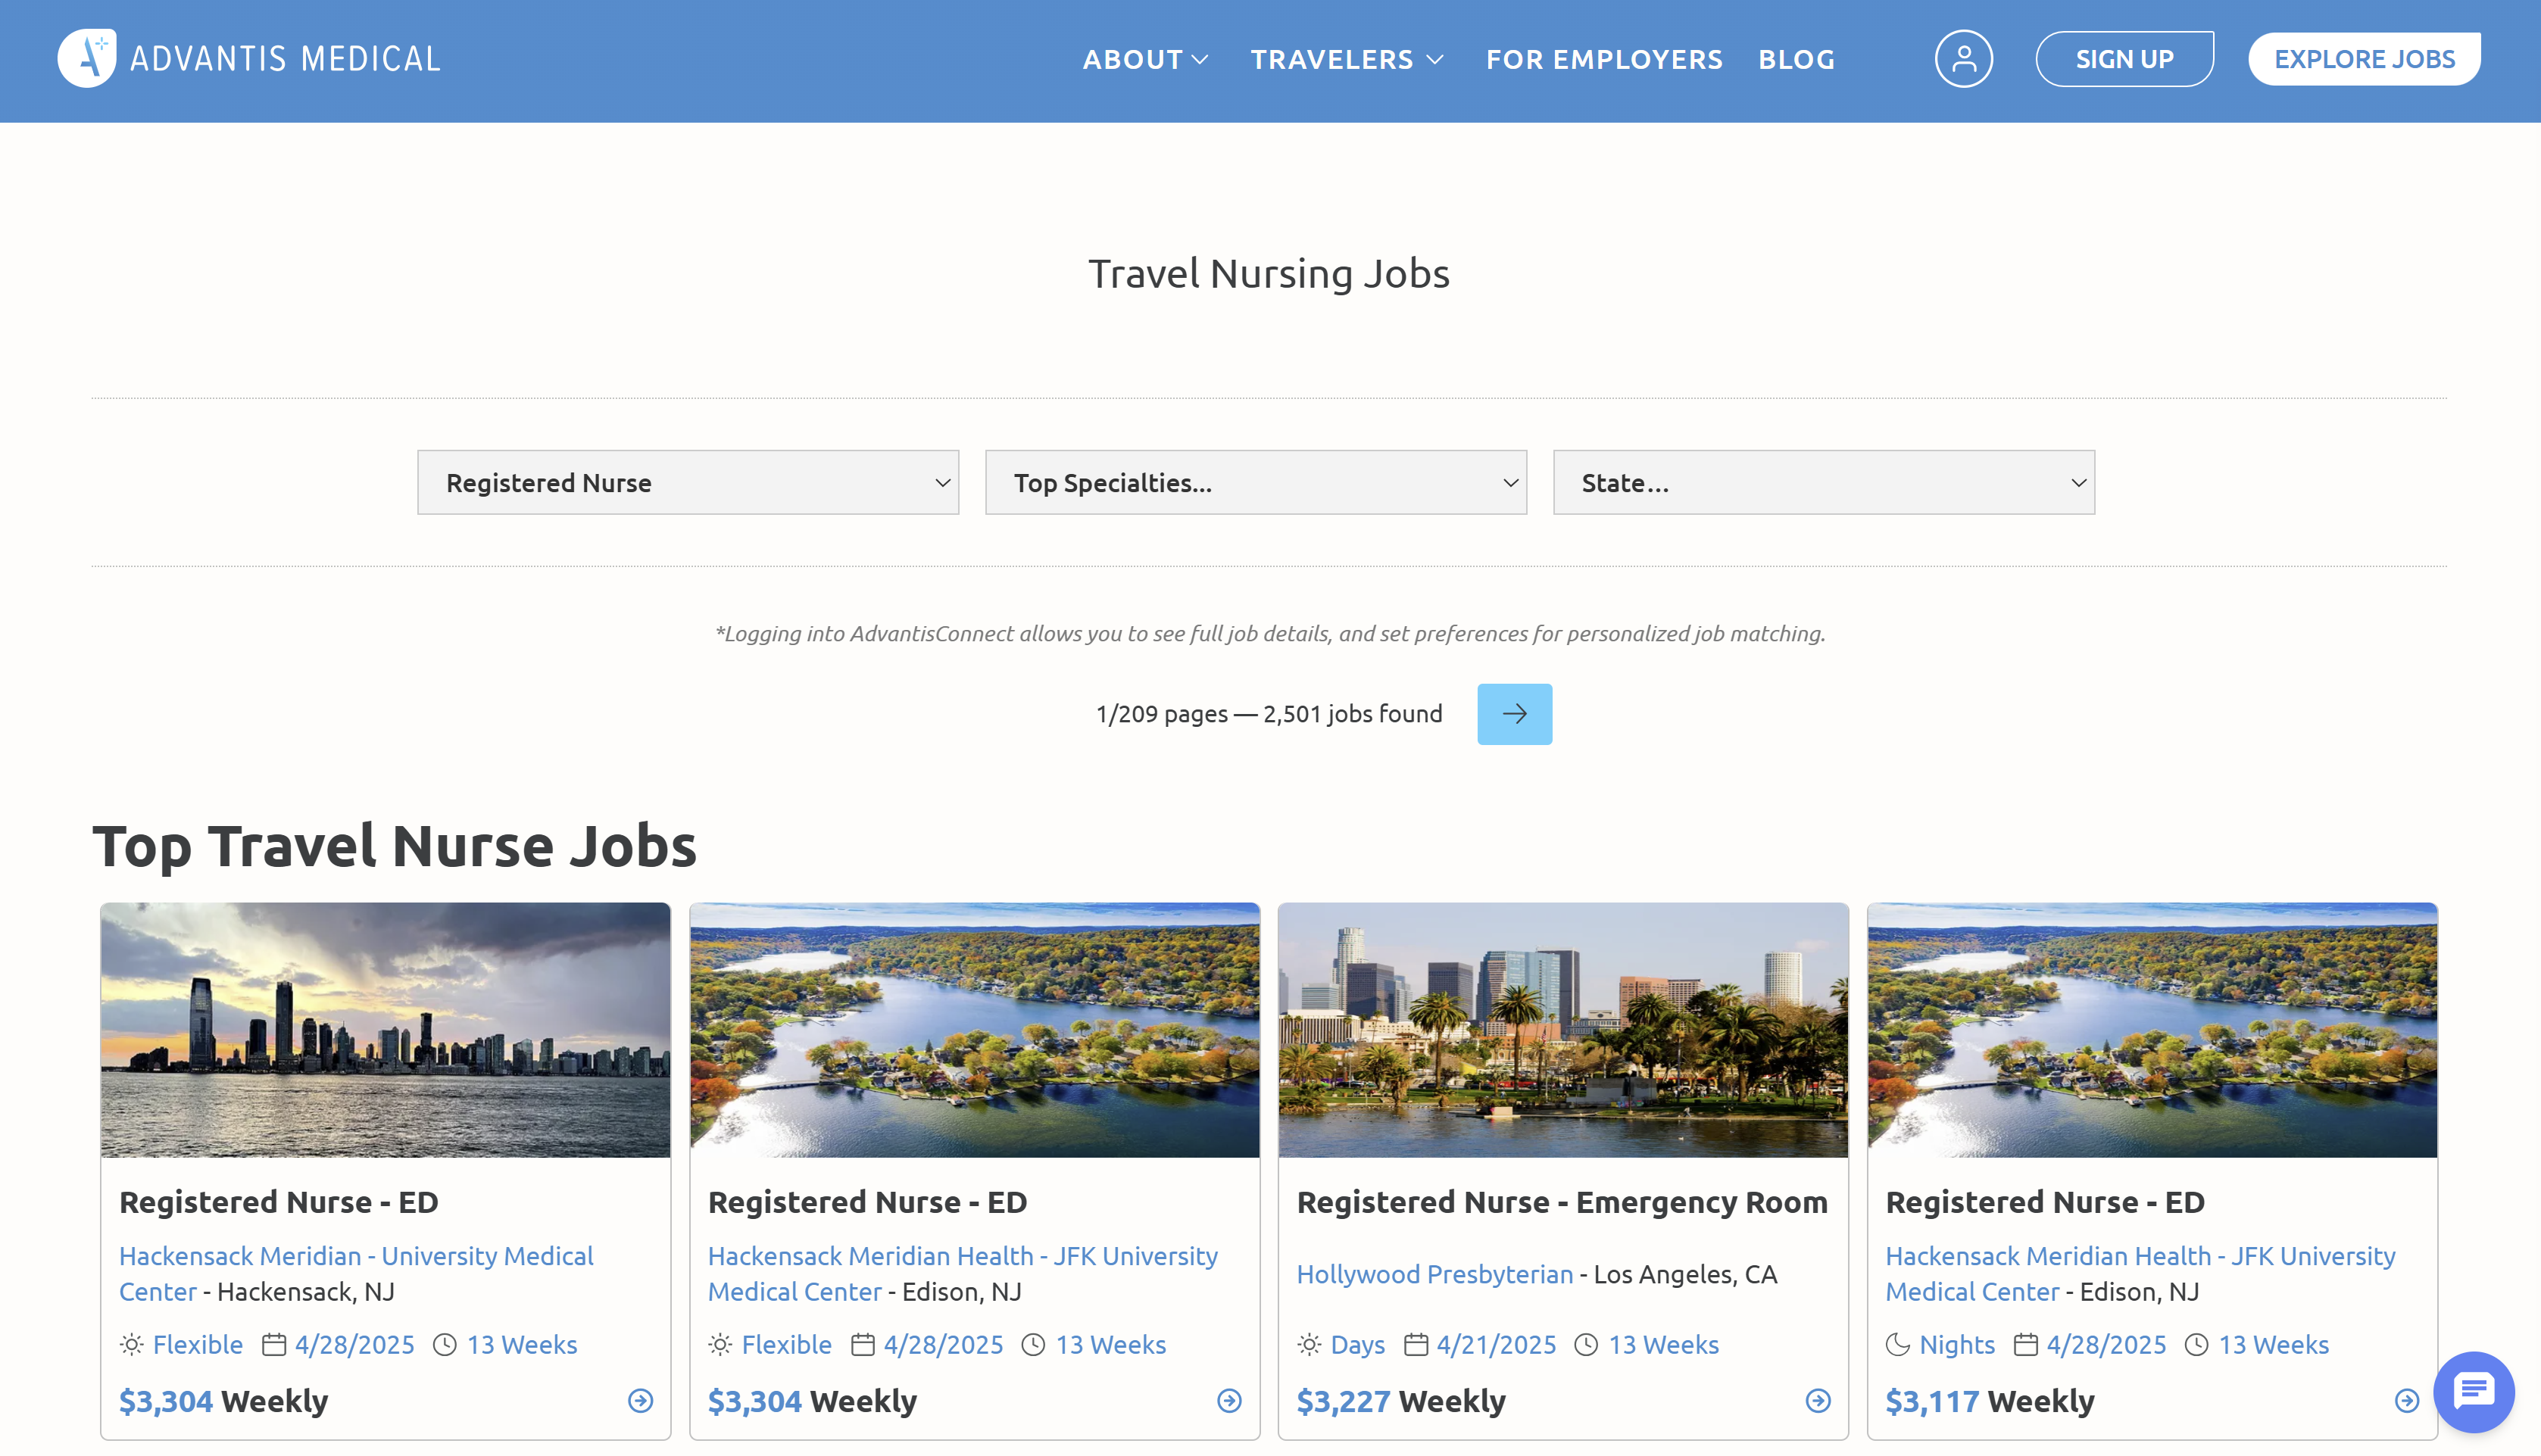Click the Sign Up button
The width and height of the screenshot is (2541, 1456).
[x=2124, y=58]
